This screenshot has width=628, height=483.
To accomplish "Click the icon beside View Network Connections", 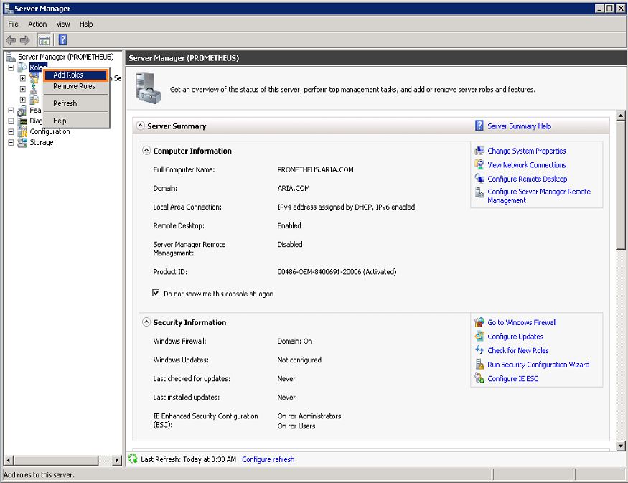I will tap(479, 164).
